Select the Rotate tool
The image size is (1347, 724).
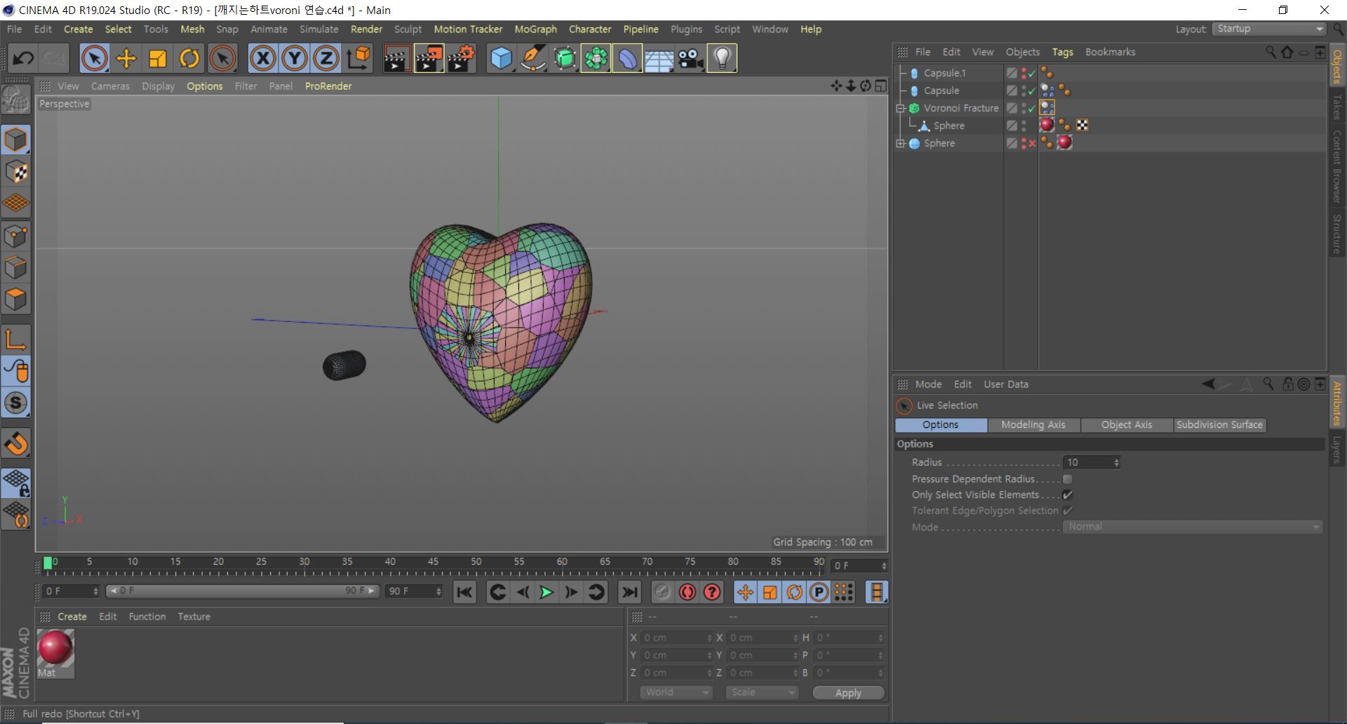pos(189,58)
